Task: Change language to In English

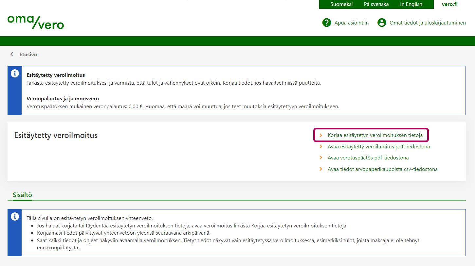Action: click(x=411, y=4)
